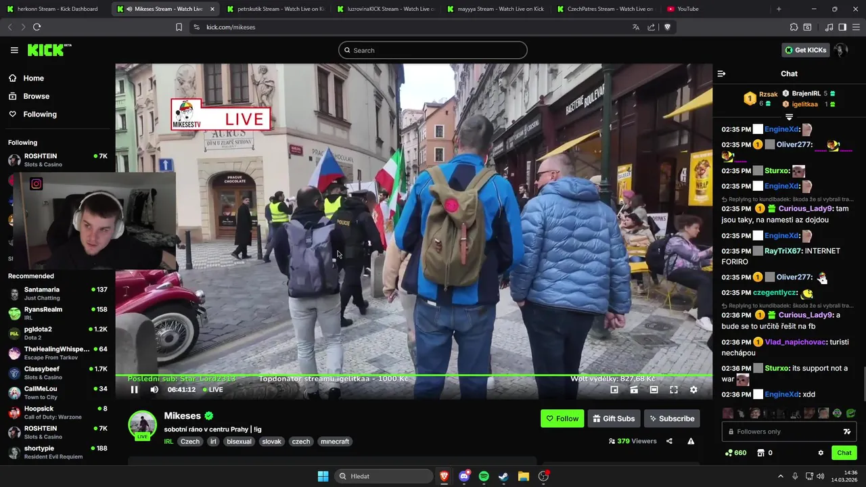Viewport: 866px width, 487px height.
Task: Open Hoopsick recommended channel
Action: (x=58, y=413)
